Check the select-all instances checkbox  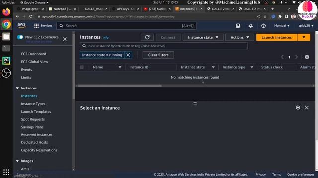82,67
